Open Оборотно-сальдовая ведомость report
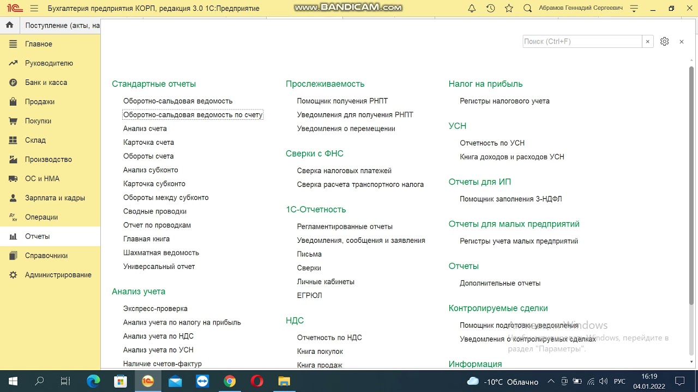698x392 pixels. [178, 101]
